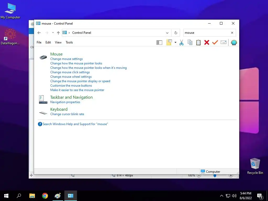Open File Explorer from the taskbar
The height and width of the screenshot is (201, 268).
coord(32,196)
